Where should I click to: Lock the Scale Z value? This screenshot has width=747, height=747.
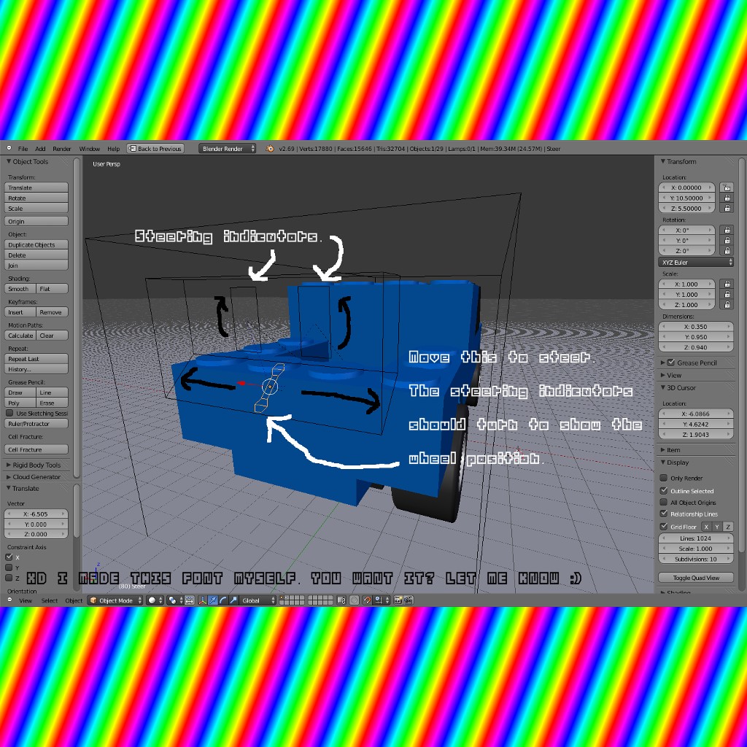[726, 305]
